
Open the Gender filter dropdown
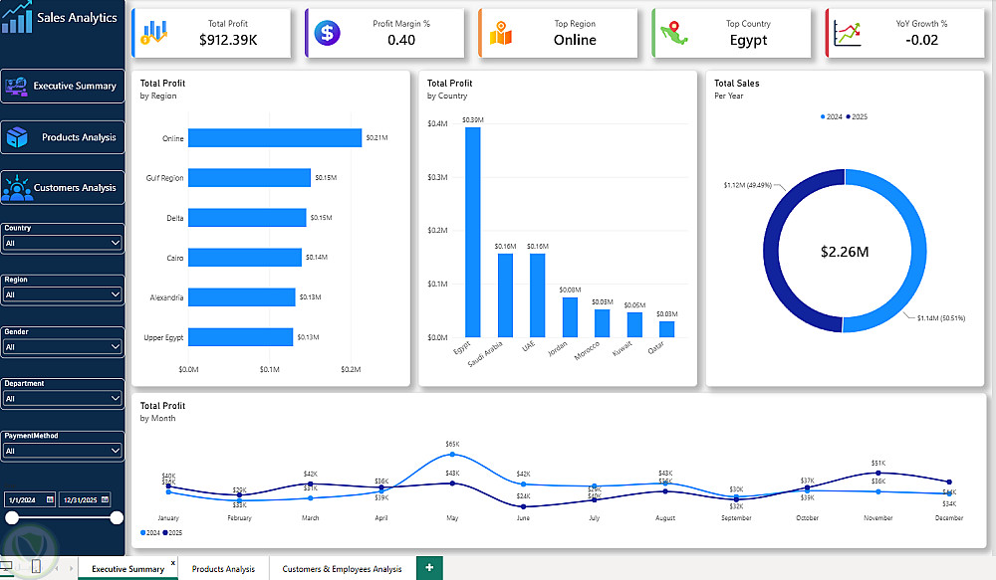point(62,347)
